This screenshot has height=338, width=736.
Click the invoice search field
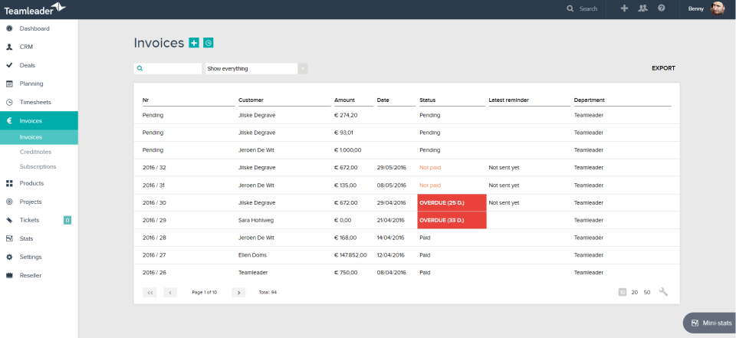coord(168,68)
